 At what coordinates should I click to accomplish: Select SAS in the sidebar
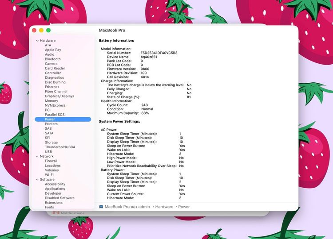coord(48,129)
